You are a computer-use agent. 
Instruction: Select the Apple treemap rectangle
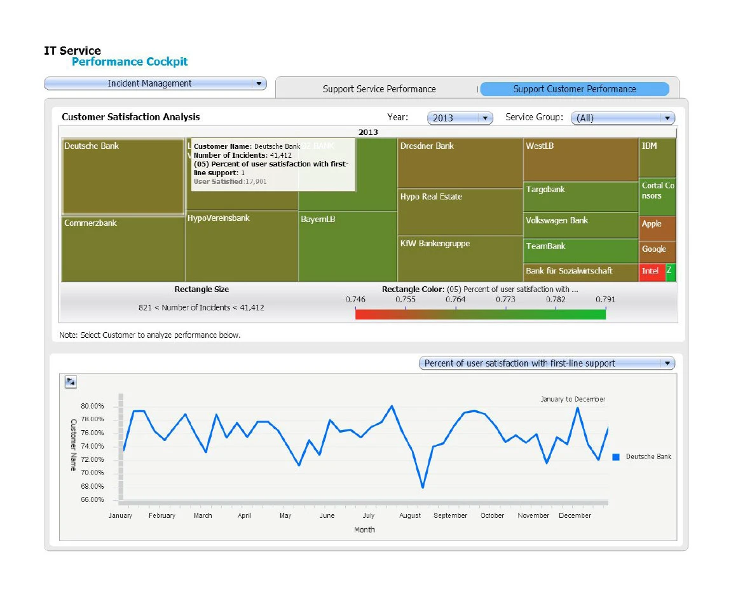click(657, 228)
